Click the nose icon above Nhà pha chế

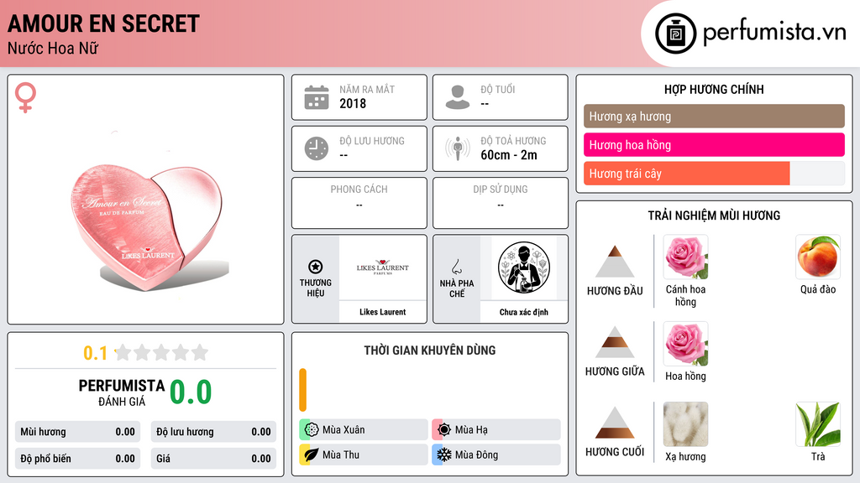(x=456, y=267)
